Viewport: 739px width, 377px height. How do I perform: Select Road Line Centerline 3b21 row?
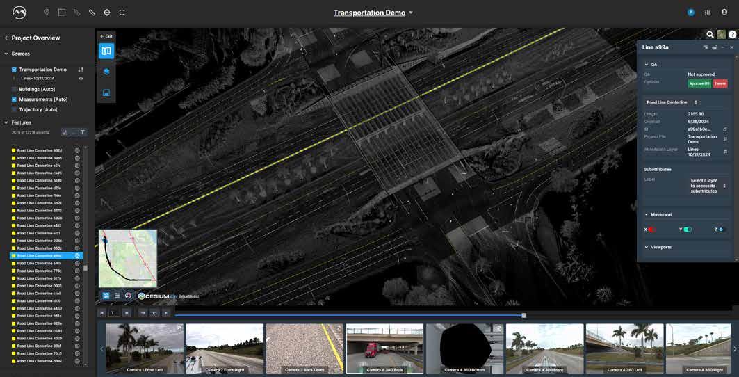click(46, 203)
